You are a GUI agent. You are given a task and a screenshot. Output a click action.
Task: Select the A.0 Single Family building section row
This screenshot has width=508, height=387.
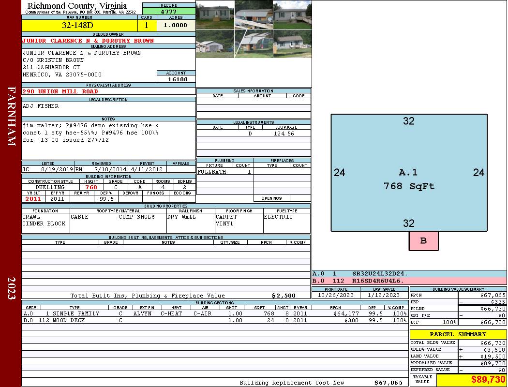tap(213, 313)
